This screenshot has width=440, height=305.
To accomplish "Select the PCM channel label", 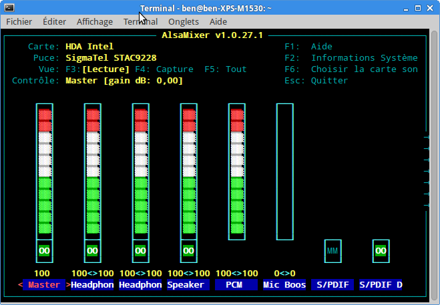I will (236, 285).
